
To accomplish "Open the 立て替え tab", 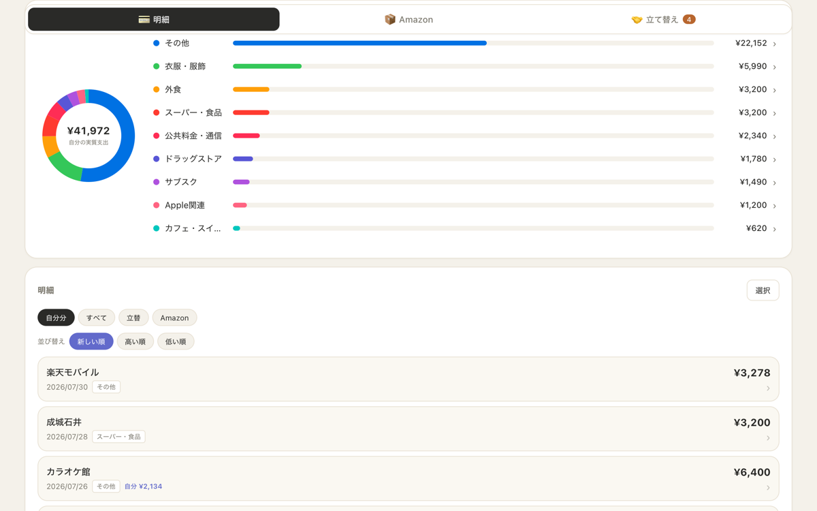I will click(x=663, y=19).
